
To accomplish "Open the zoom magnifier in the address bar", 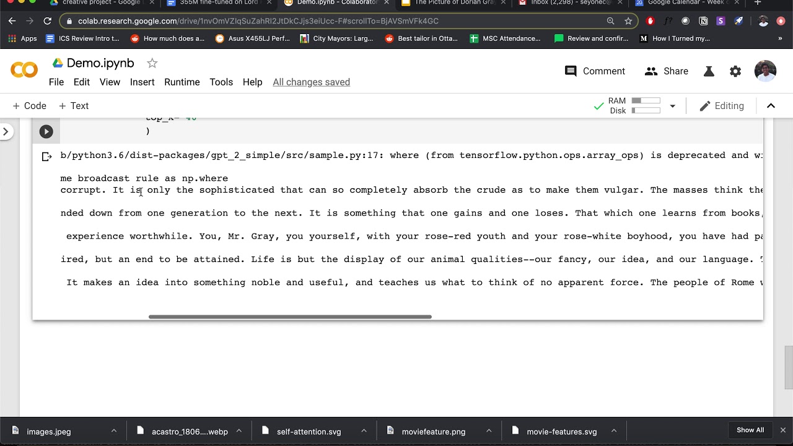I will point(611,21).
